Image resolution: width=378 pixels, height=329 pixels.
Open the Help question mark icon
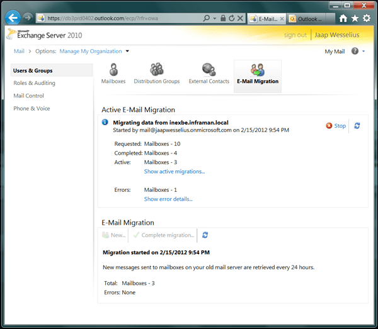[x=355, y=51]
